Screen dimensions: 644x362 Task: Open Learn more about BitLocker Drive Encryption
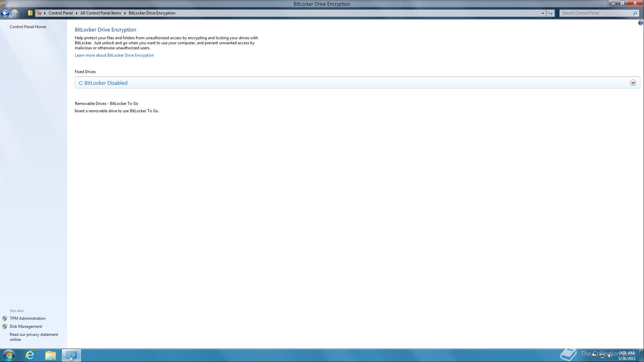(114, 55)
